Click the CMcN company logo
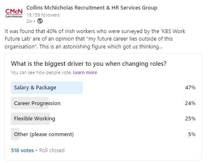Screen dimensions: 208x163 click(14, 13)
